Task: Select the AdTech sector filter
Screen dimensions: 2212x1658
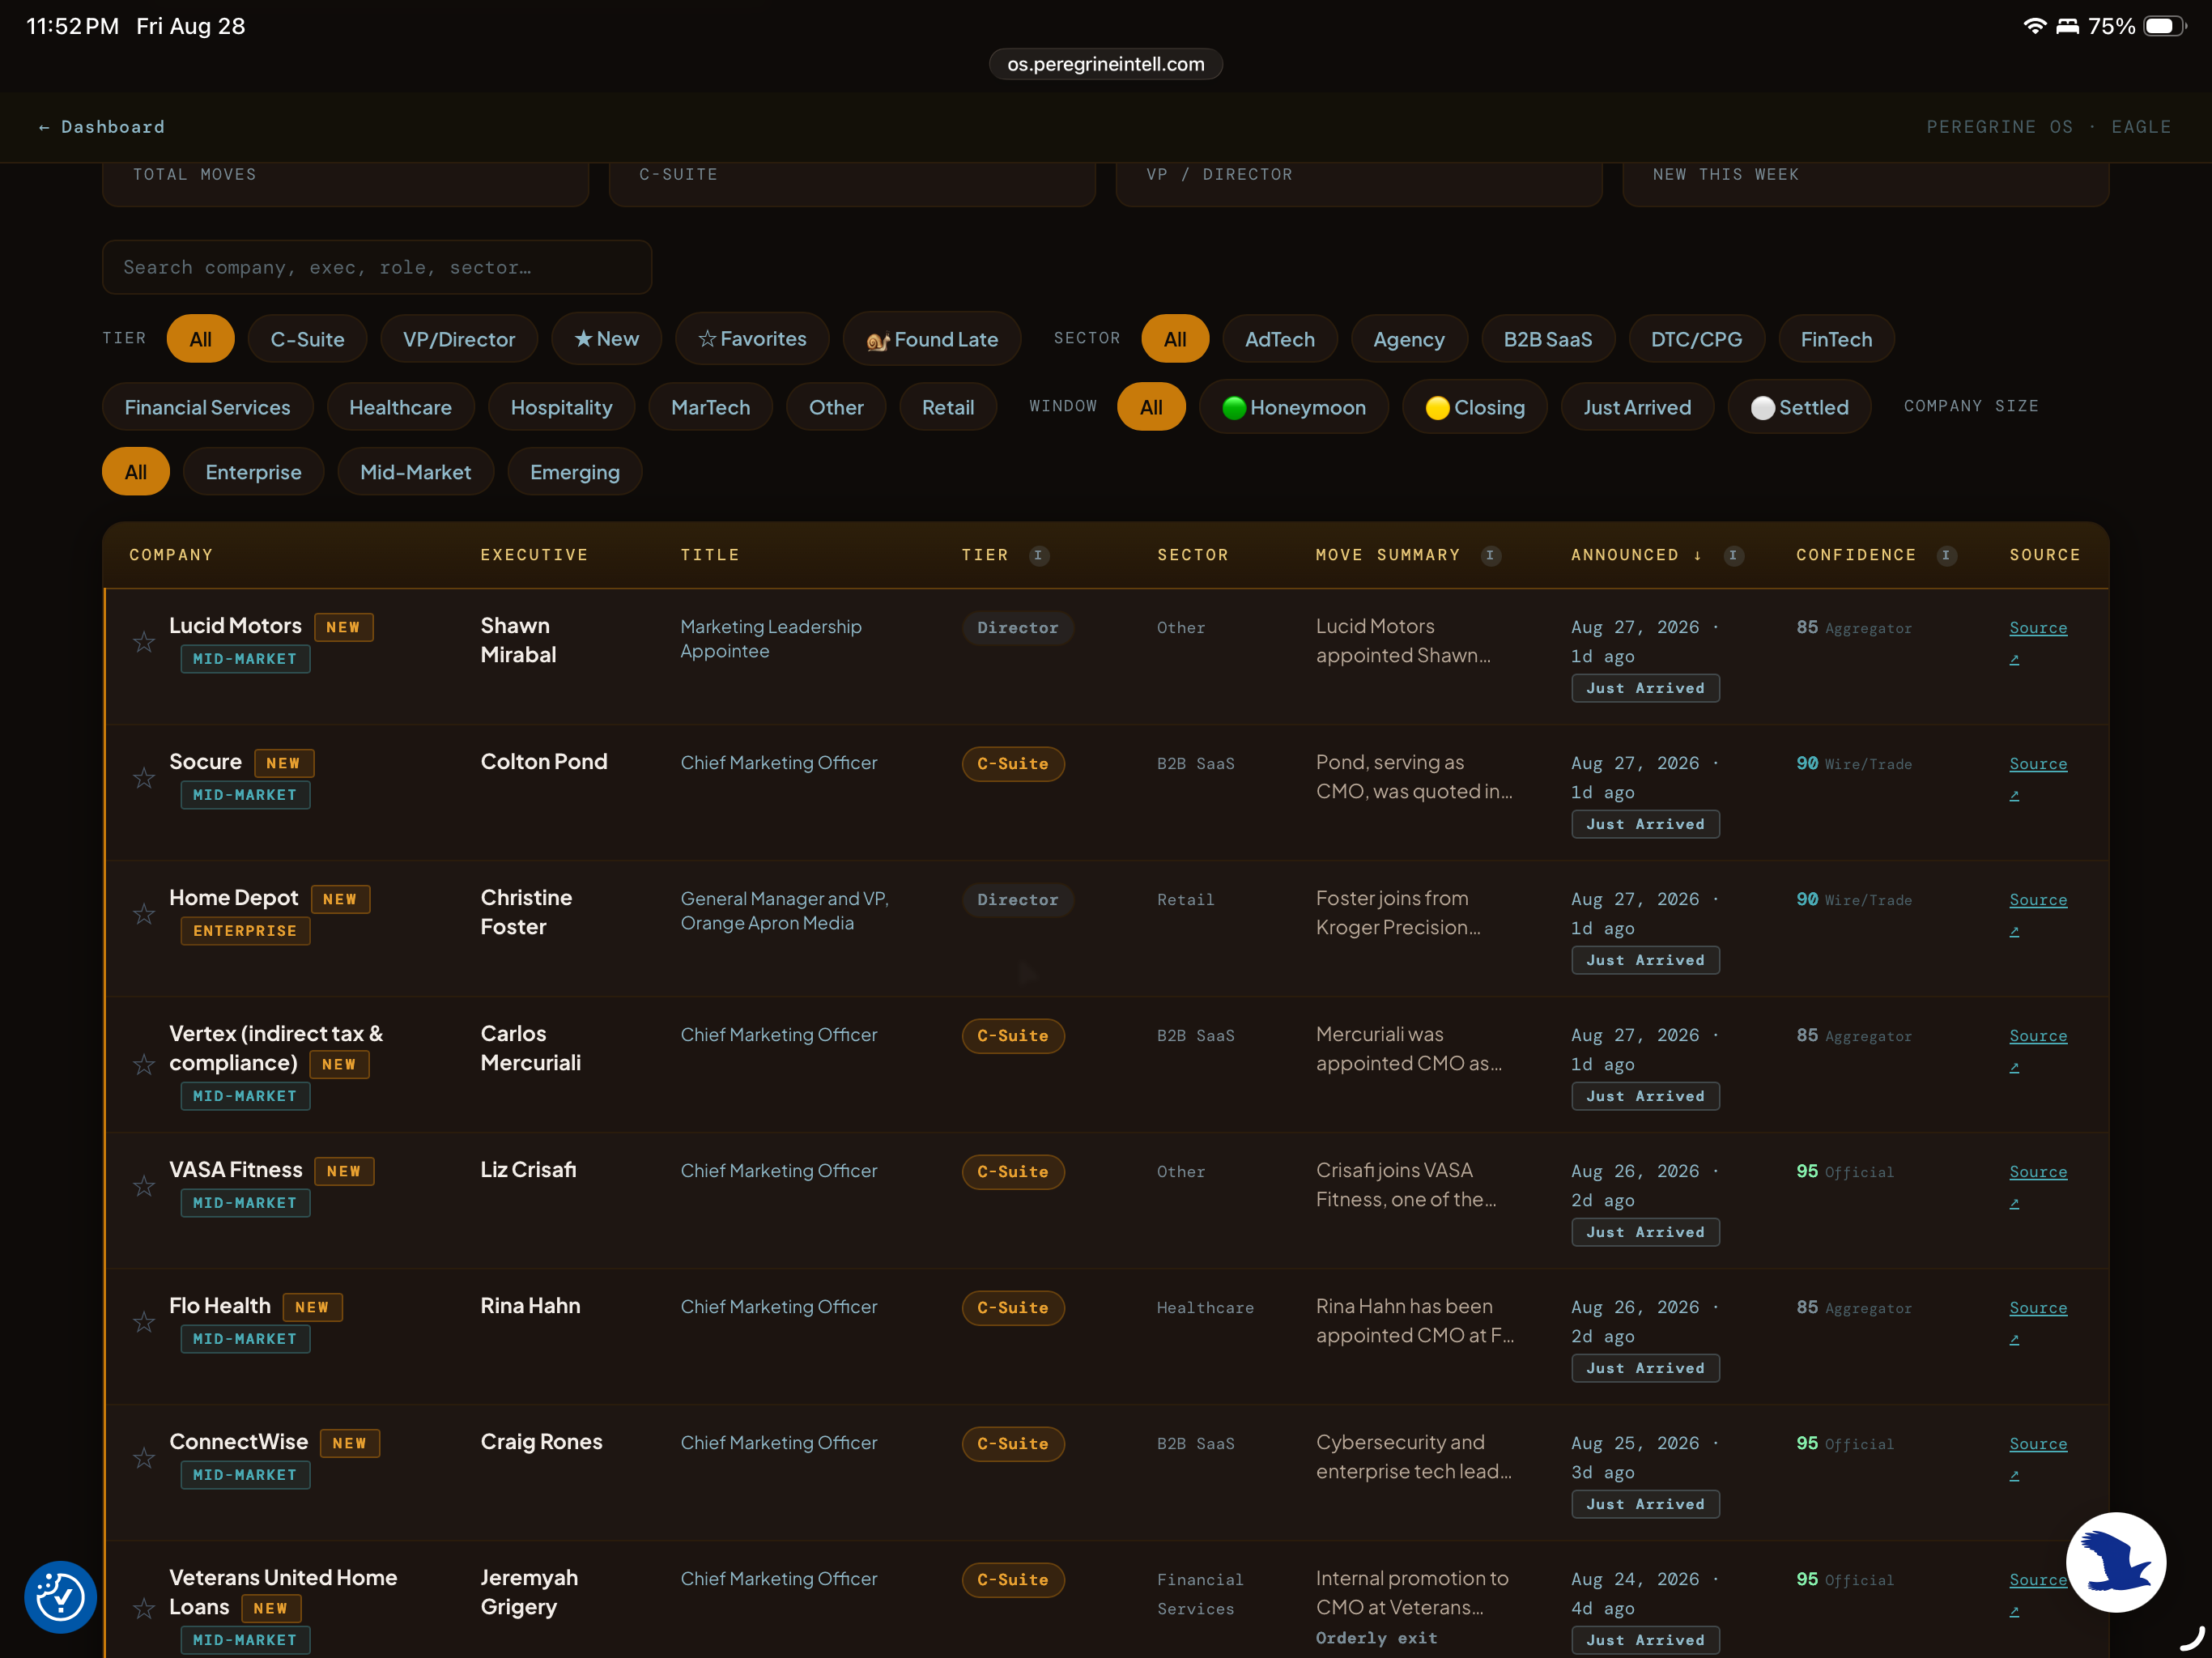Action: [1279, 339]
